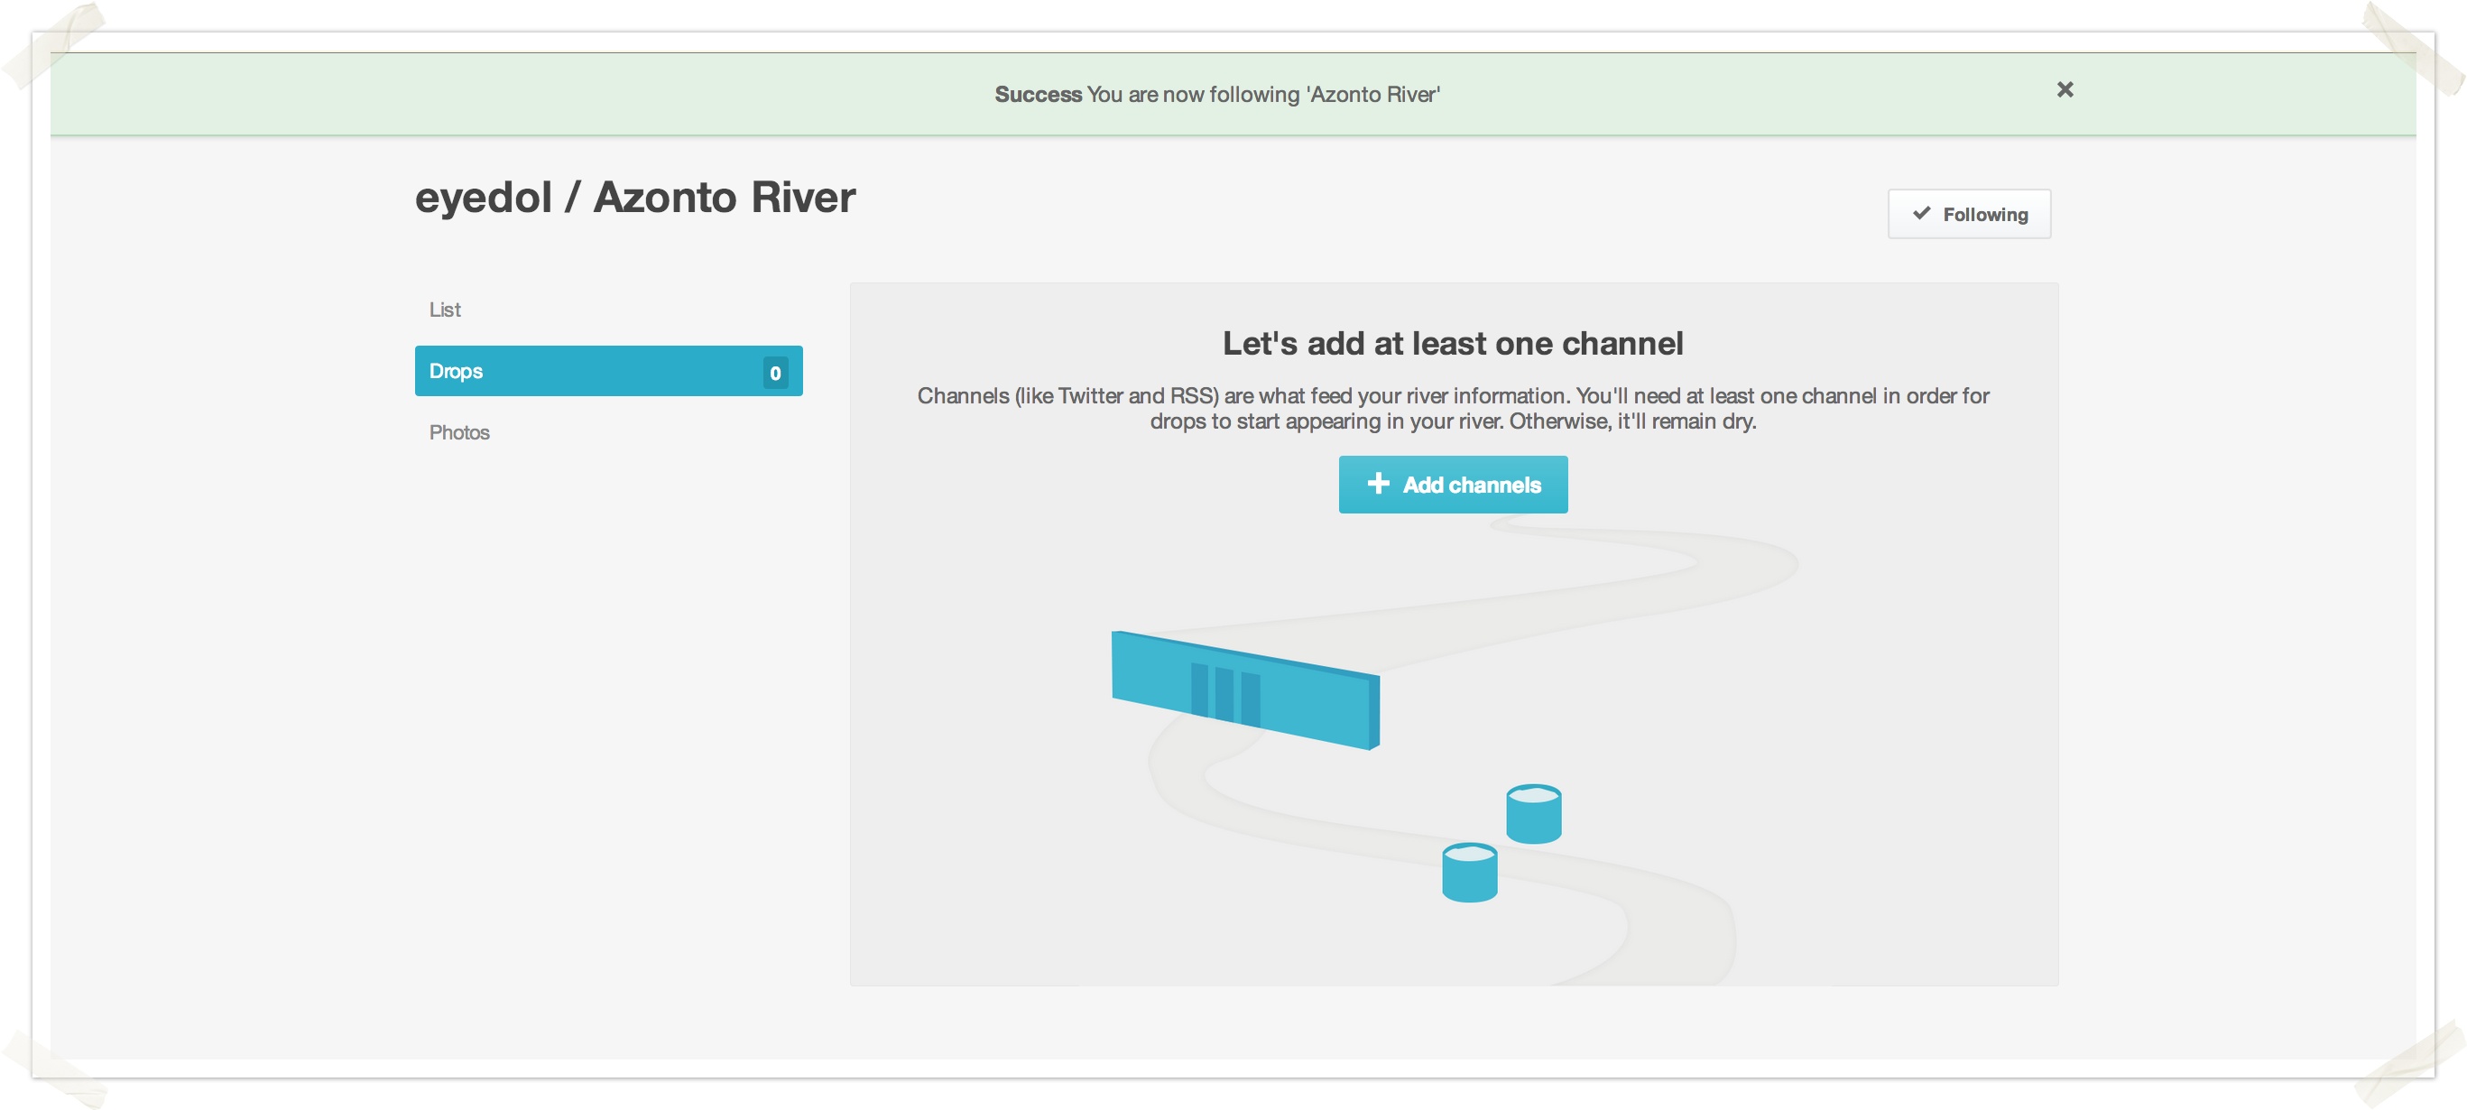Click the 'Let's add at least one channel' heading
Viewport: 2467px width, 1110px height.
pyautogui.click(x=1452, y=343)
